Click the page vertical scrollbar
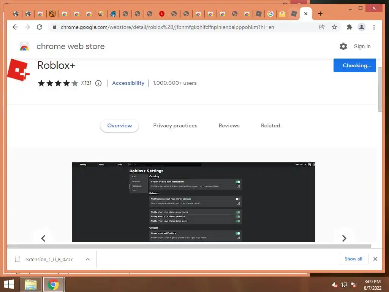This screenshot has height=292, width=389. (380, 89)
